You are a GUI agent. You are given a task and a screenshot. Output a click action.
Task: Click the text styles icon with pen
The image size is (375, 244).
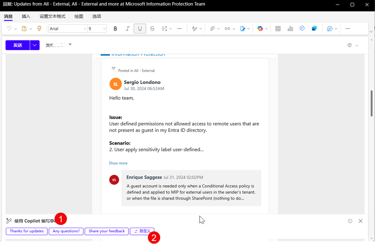195,29
